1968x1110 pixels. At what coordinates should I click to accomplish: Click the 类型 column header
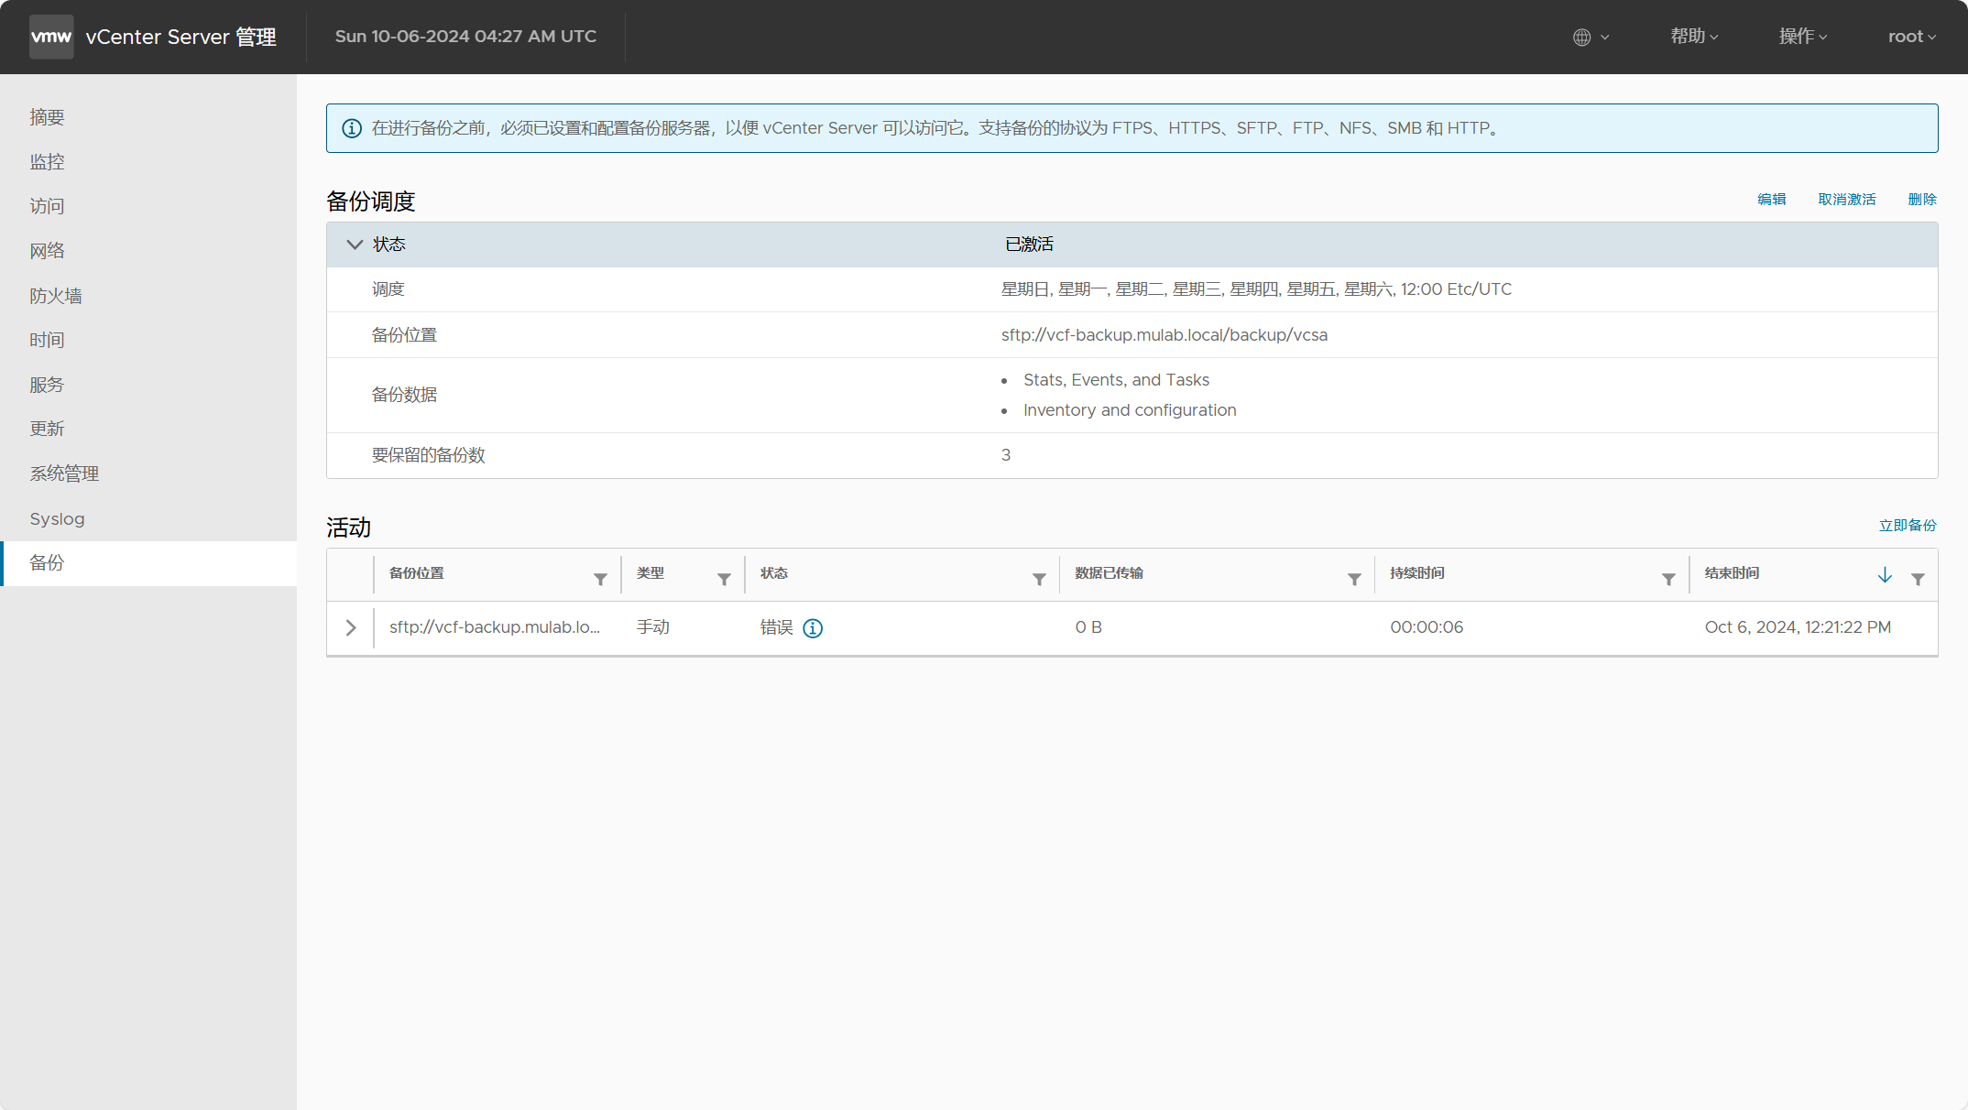tap(651, 573)
